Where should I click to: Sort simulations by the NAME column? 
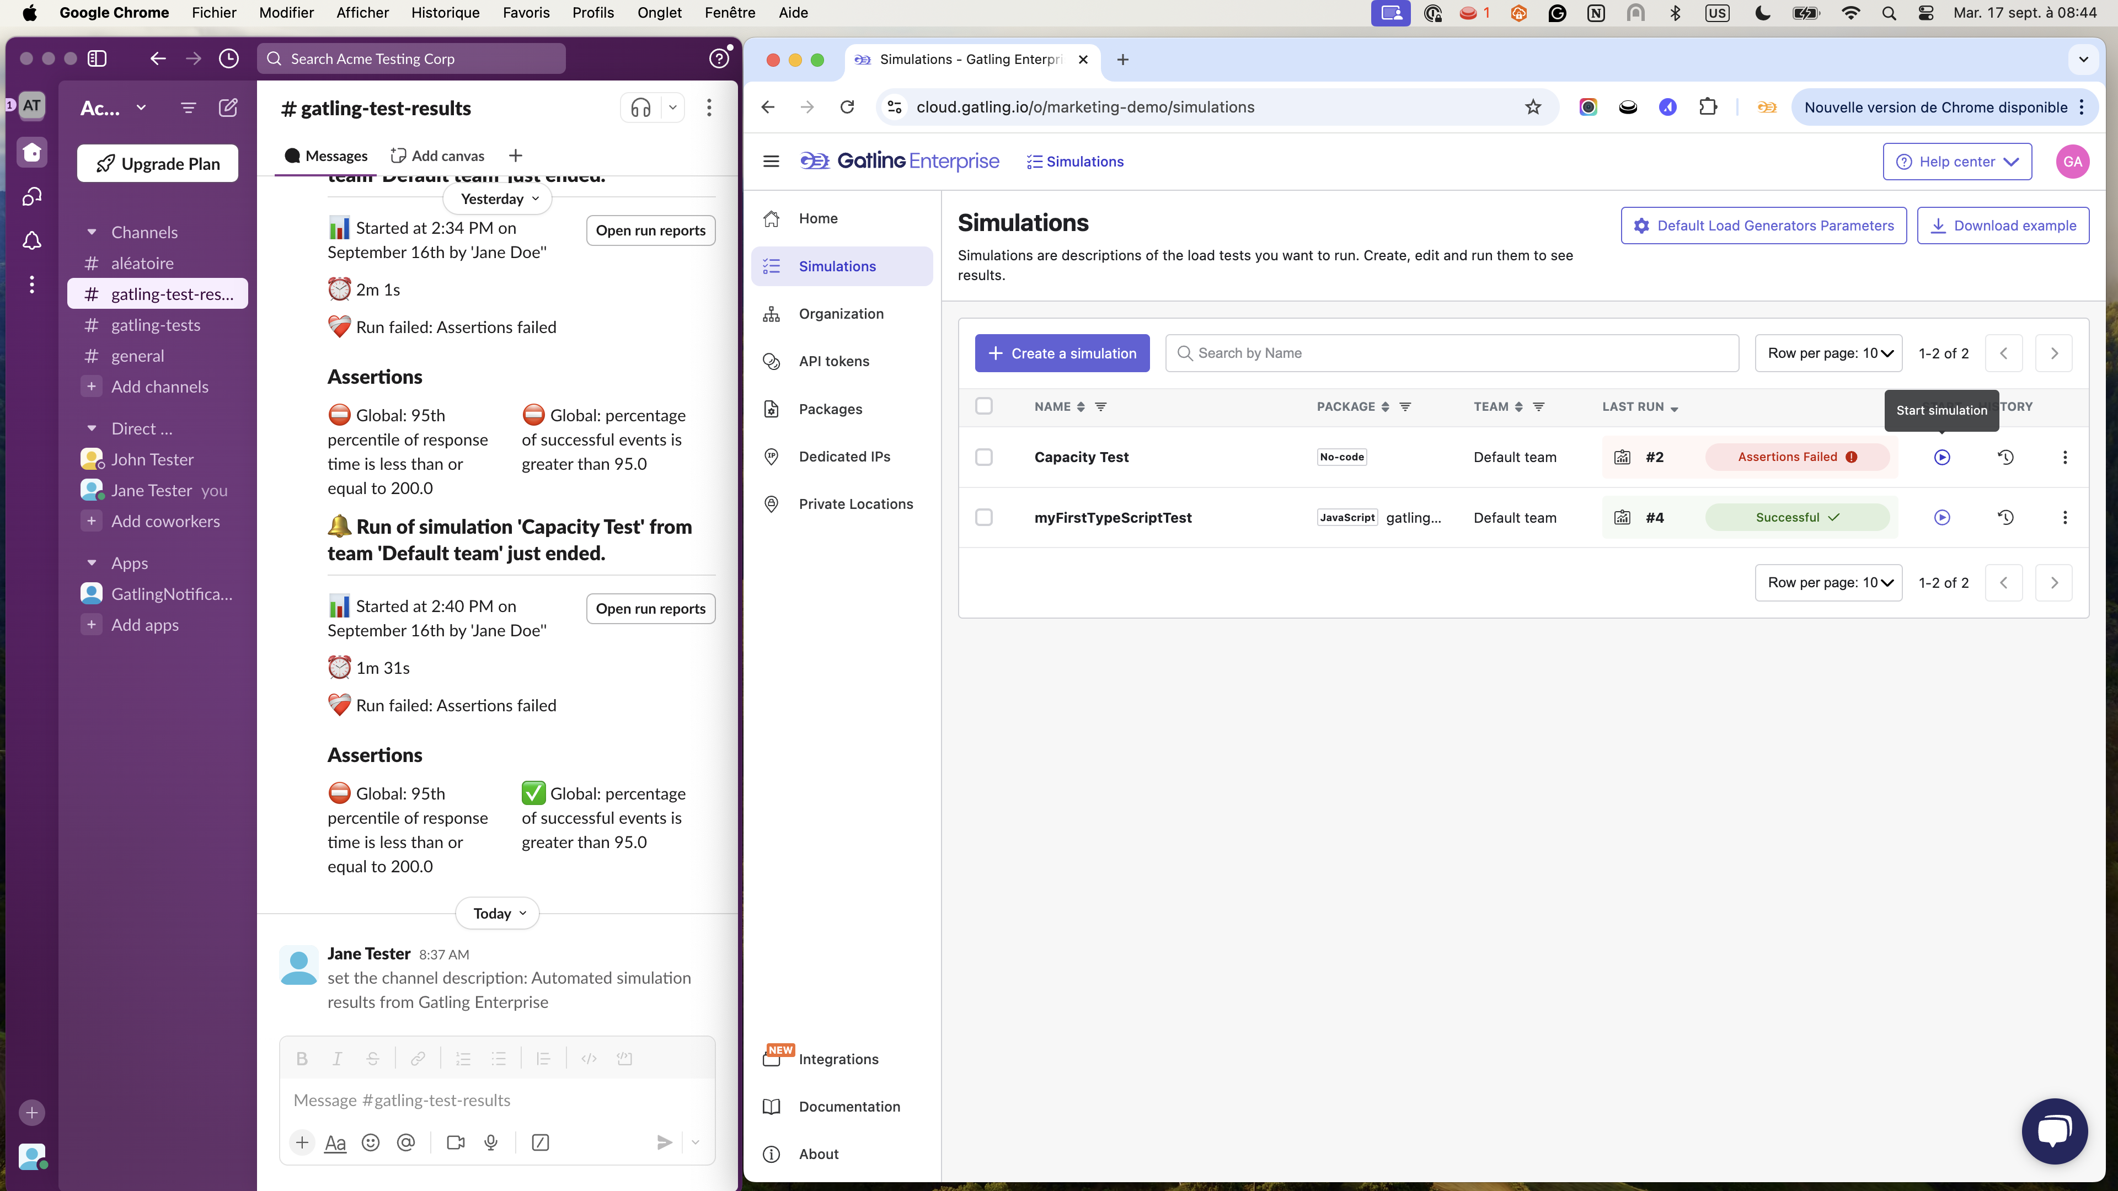tap(1081, 407)
